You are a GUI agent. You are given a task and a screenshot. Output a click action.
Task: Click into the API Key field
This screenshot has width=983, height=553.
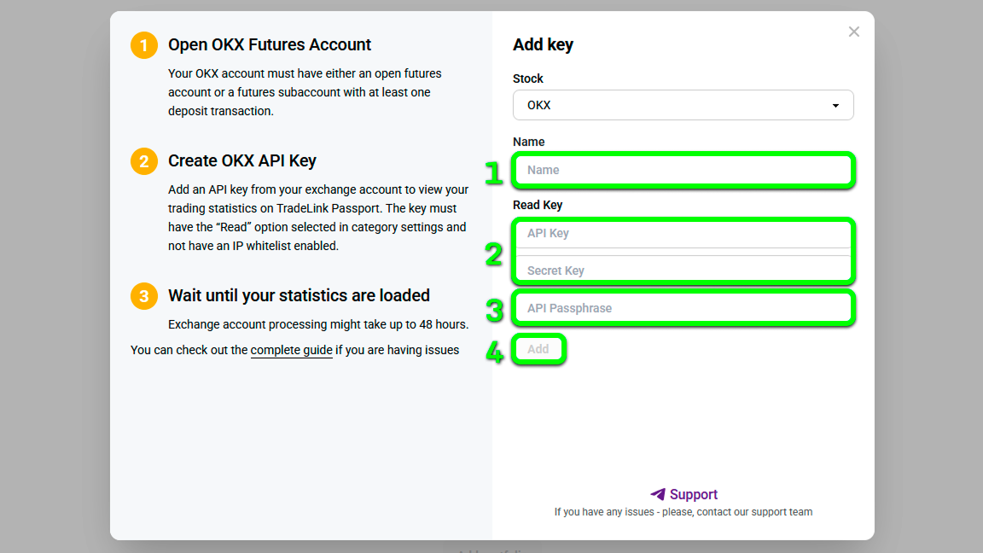[683, 233]
